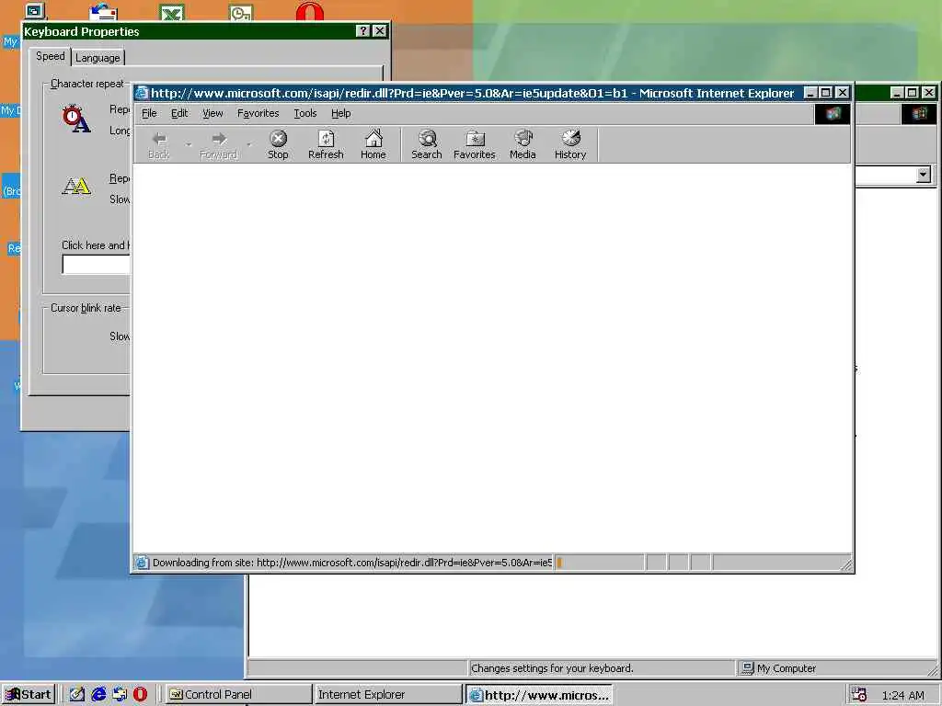Click the first Quick Launch icon beside Start

click(x=77, y=695)
